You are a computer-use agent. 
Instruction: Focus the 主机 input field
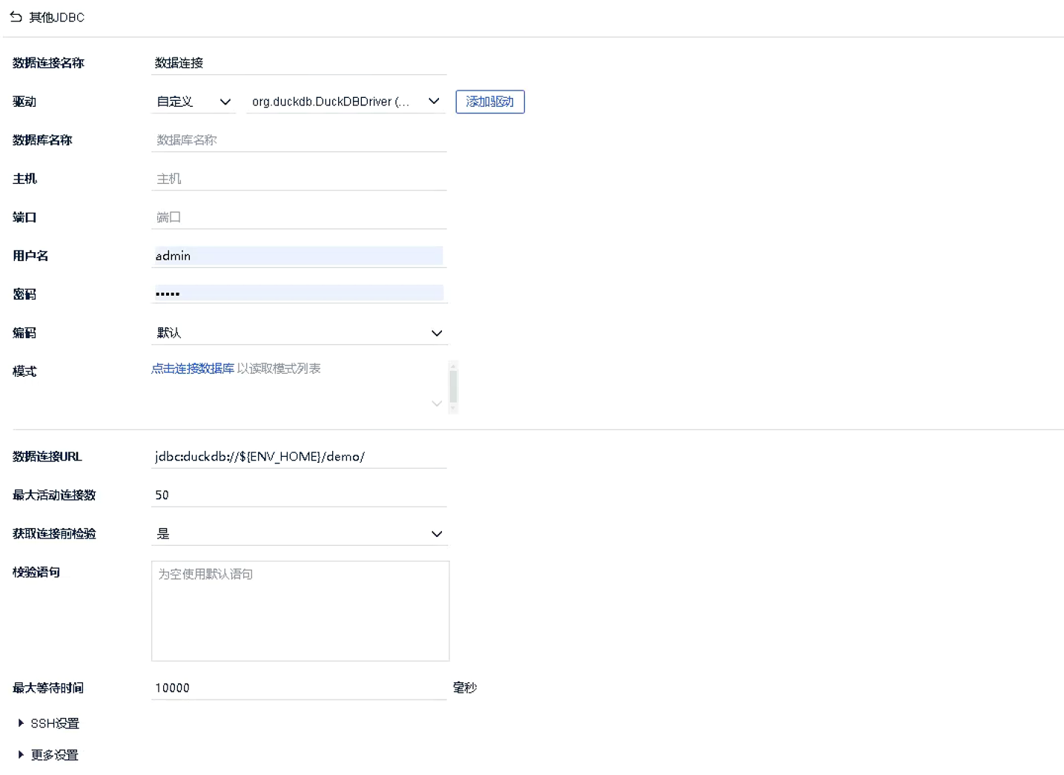tap(299, 179)
